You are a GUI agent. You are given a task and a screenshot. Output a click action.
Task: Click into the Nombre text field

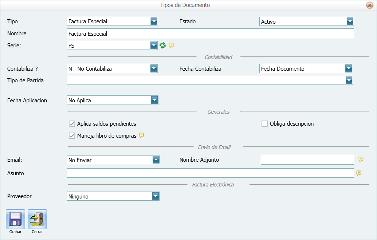pos(210,34)
